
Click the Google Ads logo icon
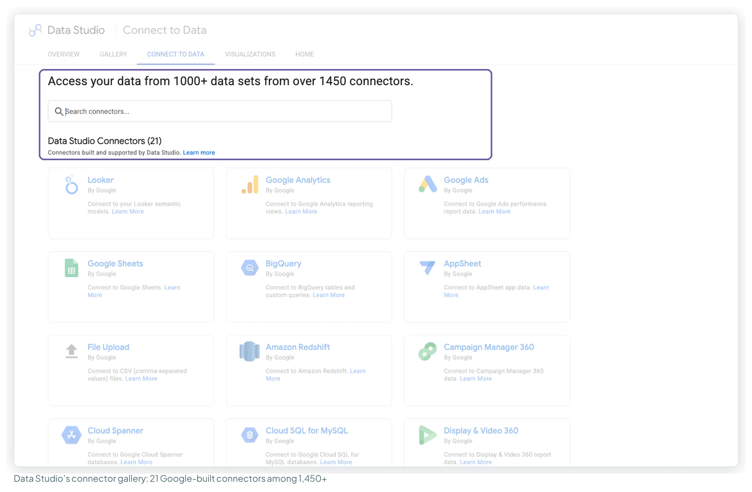coord(428,184)
